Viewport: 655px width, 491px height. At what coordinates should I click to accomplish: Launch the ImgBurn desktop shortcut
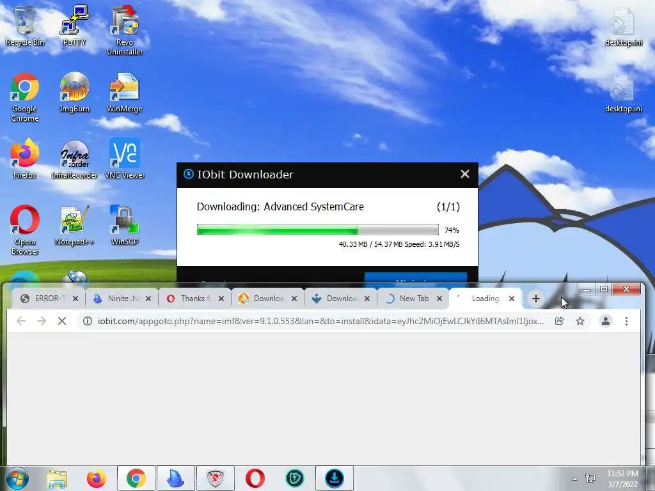(x=74, y=92)
